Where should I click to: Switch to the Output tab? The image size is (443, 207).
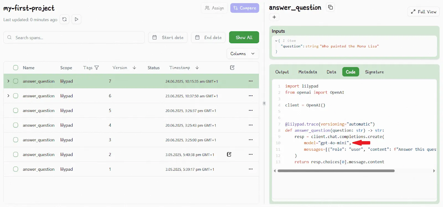point(282,72)
